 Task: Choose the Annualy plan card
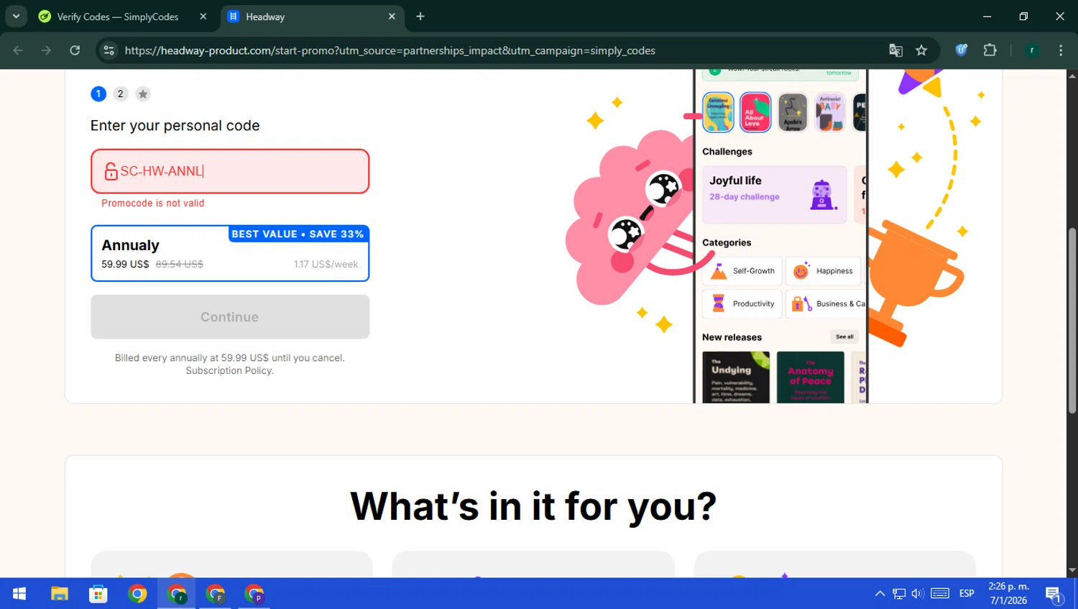pos(230,253)
